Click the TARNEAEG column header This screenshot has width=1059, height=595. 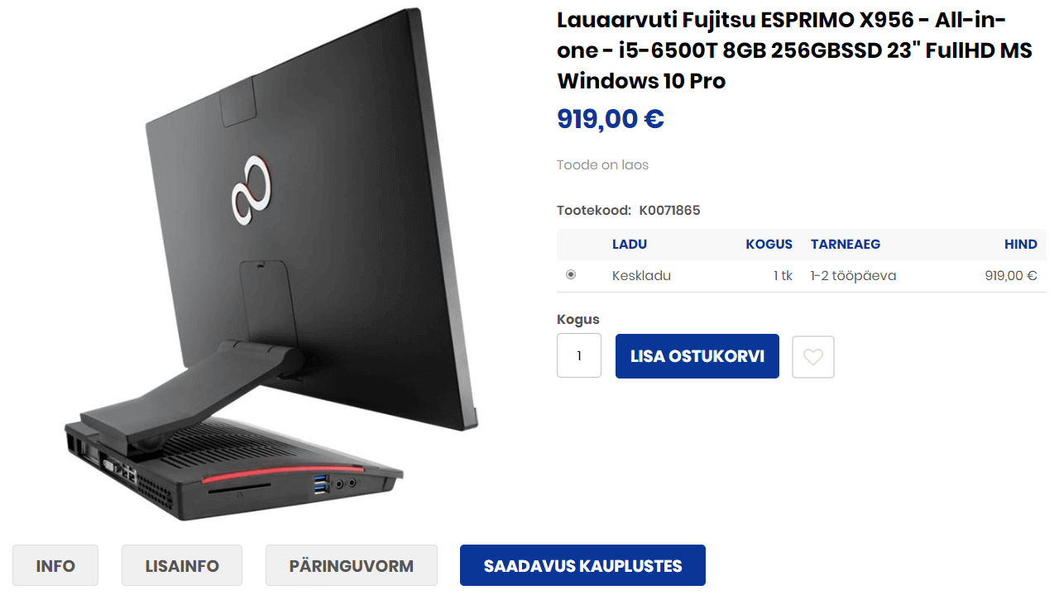(846, 245)
